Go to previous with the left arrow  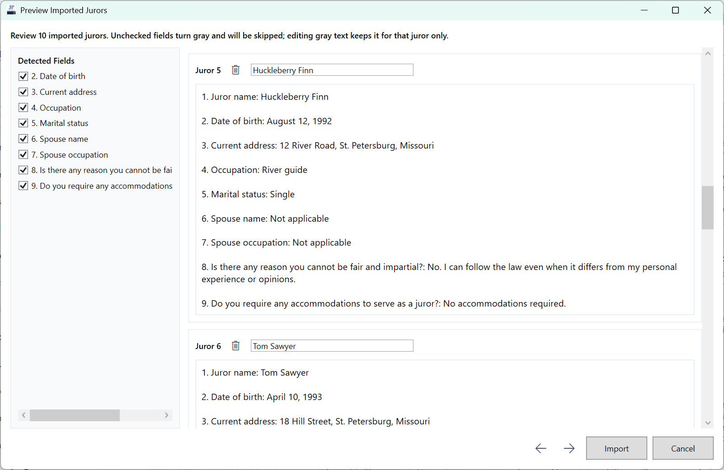coord(541,448)
